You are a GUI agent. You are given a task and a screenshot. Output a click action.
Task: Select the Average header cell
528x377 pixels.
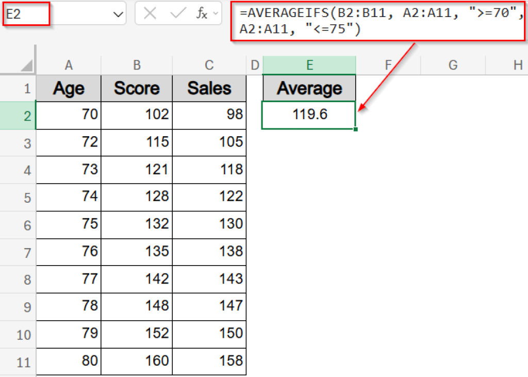(x=309, y=88)
